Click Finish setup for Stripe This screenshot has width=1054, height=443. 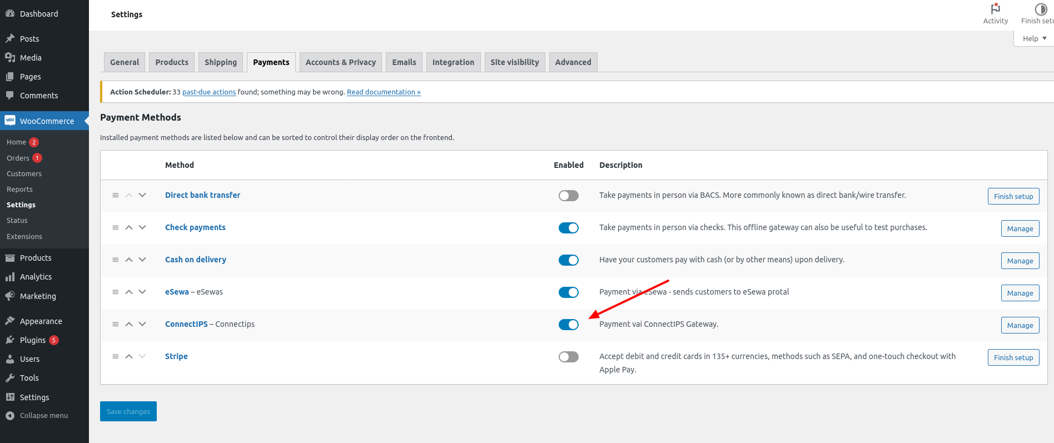pos(1013,357)
